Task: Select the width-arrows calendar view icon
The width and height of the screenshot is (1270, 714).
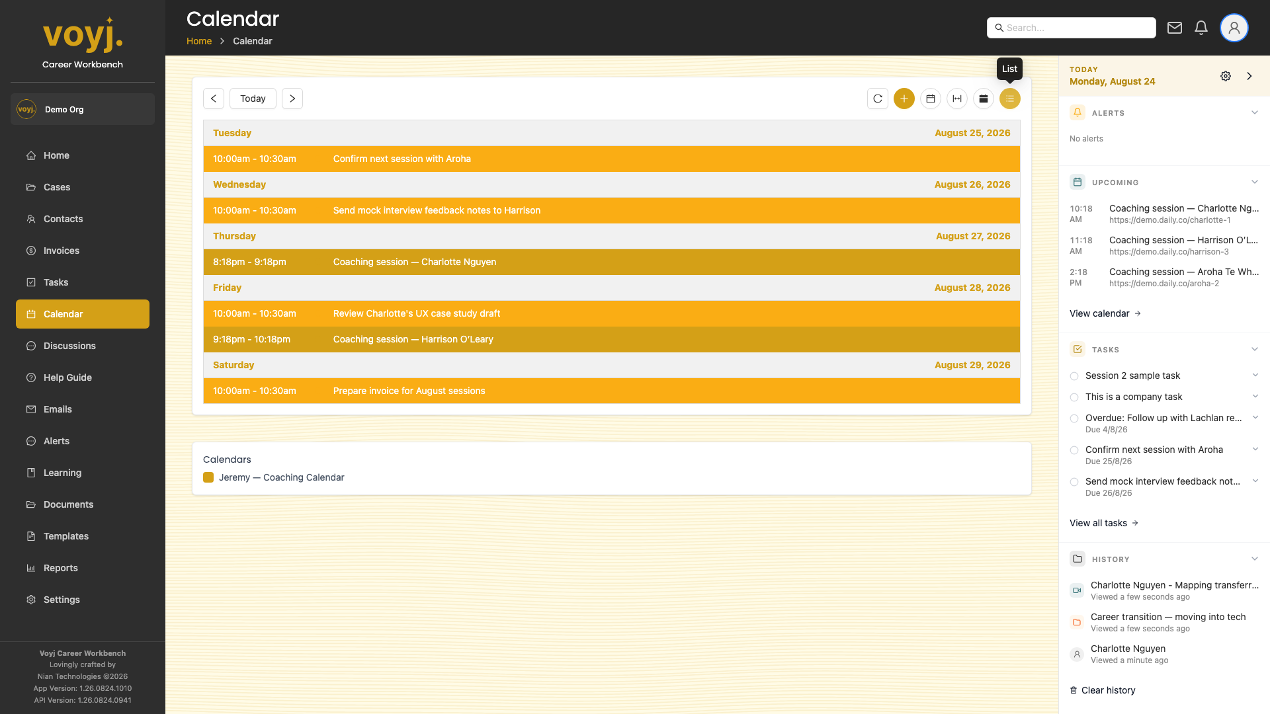Action: (957, 99)
